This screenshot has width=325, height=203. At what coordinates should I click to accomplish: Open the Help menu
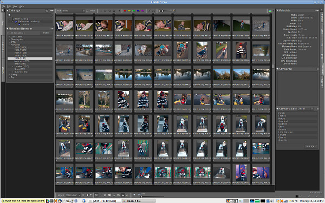tap(21, 6)
